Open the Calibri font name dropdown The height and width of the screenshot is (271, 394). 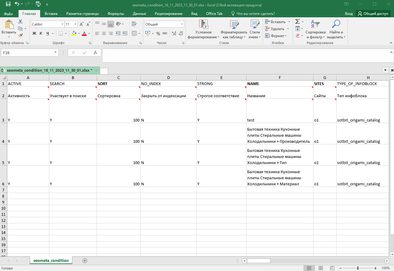tap(62, 24)
